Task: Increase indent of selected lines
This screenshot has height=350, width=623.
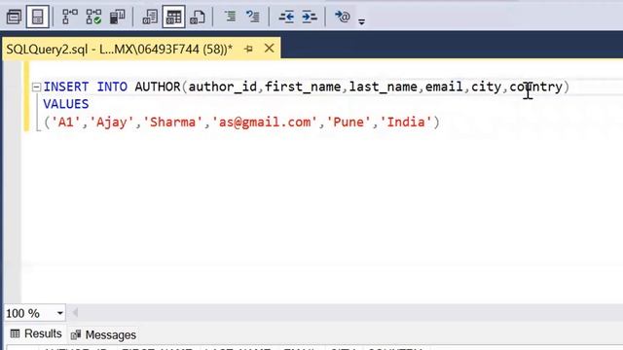Action: click(310, 17)
